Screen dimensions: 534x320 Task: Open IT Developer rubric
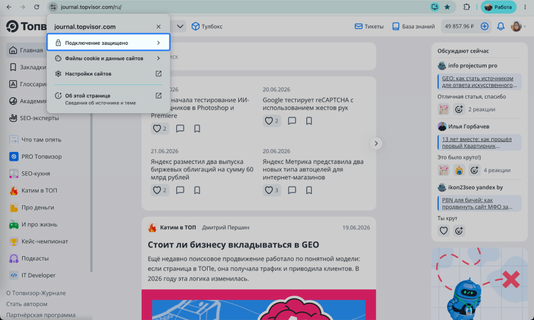click(x=32, y=275)
